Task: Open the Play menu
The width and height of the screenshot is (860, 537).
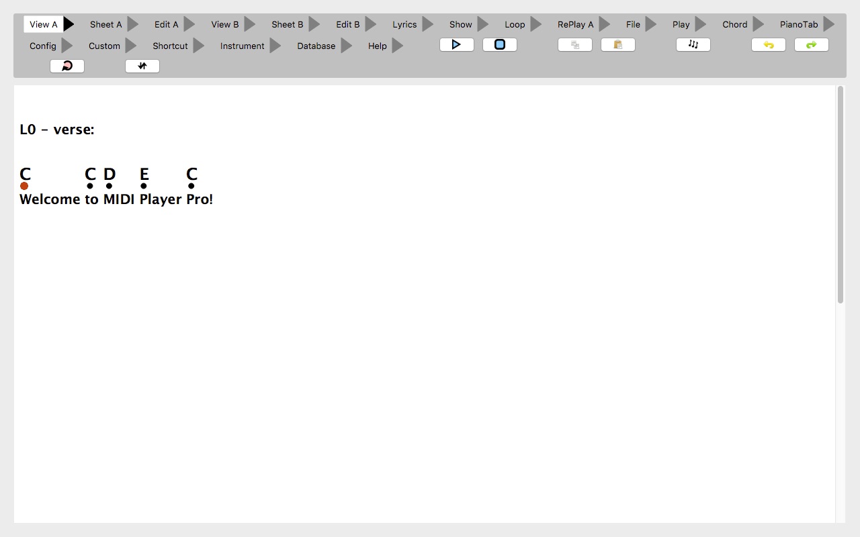Action: coord(681,24)
